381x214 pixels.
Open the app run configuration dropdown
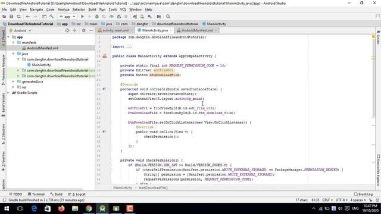click(x=67, y=17)
